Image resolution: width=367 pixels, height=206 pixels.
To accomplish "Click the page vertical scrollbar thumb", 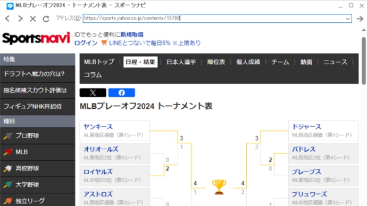I will point(363,61).
